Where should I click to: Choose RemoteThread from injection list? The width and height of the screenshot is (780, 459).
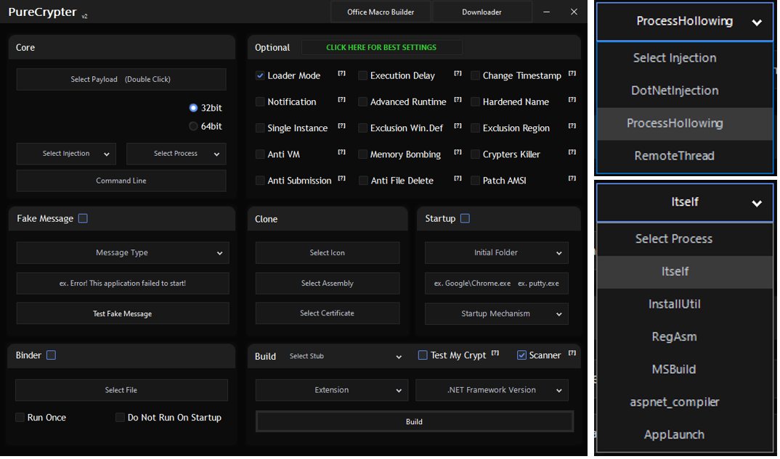point(685,156)
